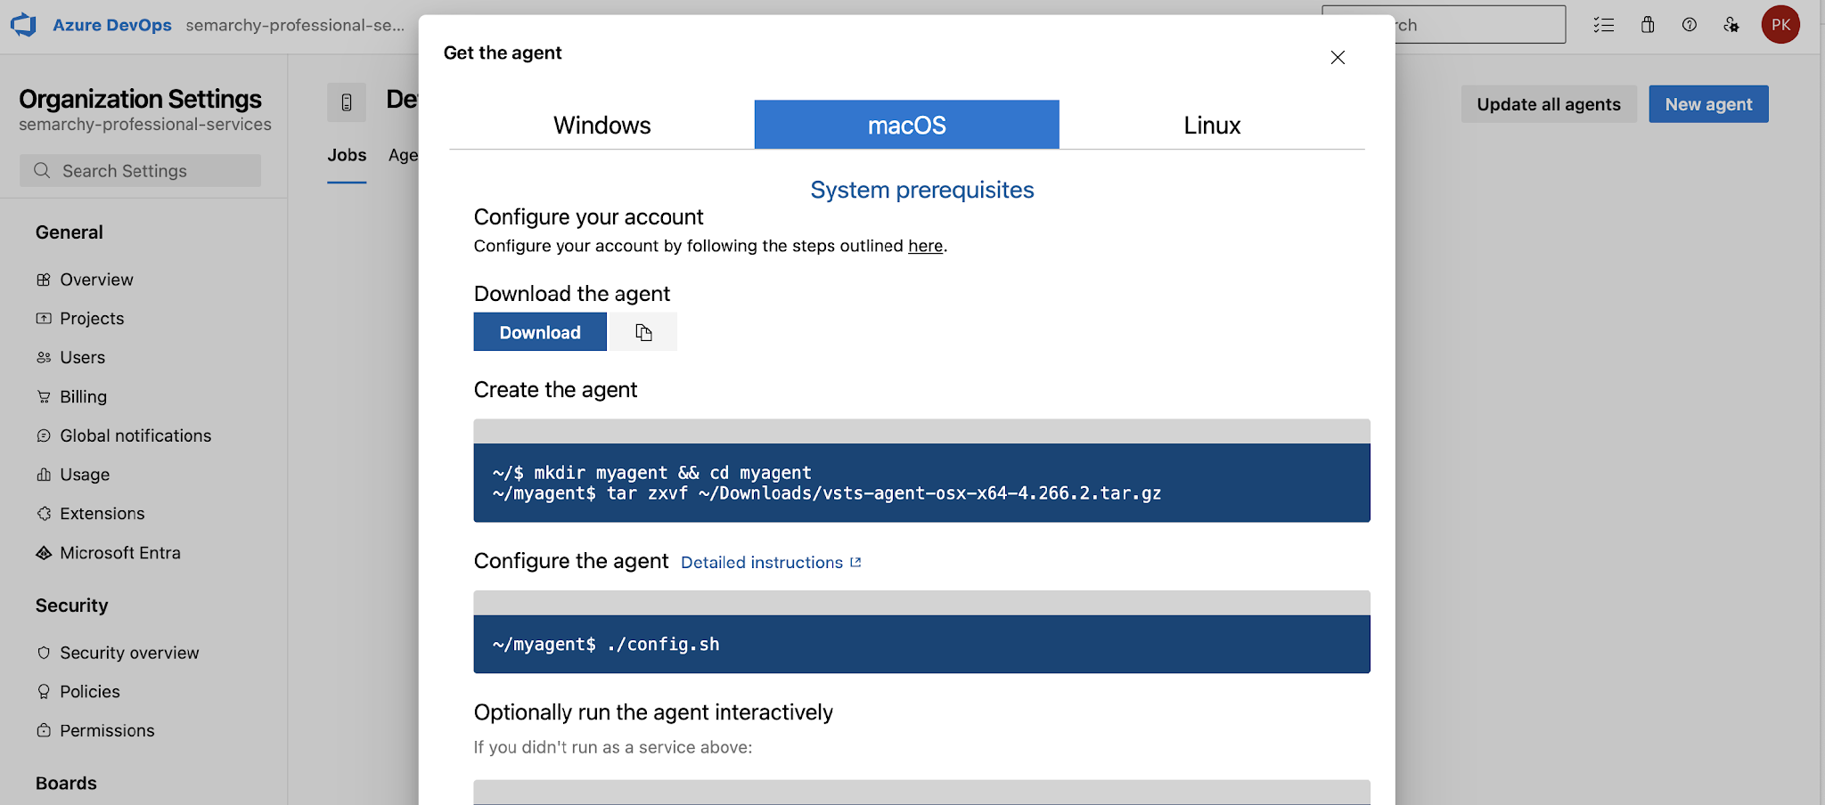Click the Organization Settings heading
The image size is (1825, 805).
point(140,99)
